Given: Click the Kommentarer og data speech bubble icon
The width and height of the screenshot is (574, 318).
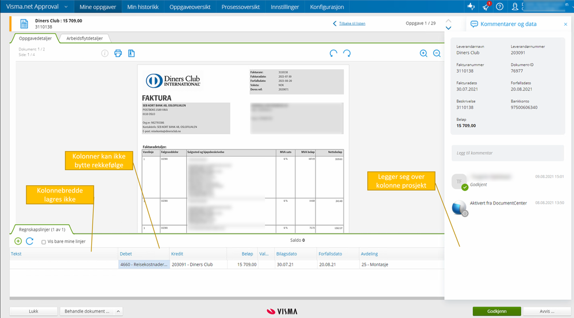Looking at the screenshot, I should [474, 24].
